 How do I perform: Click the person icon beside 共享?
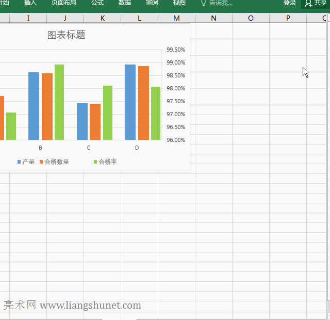click(308, 4)
